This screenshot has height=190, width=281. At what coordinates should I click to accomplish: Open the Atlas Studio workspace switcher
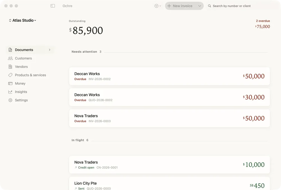click(22, 20)
